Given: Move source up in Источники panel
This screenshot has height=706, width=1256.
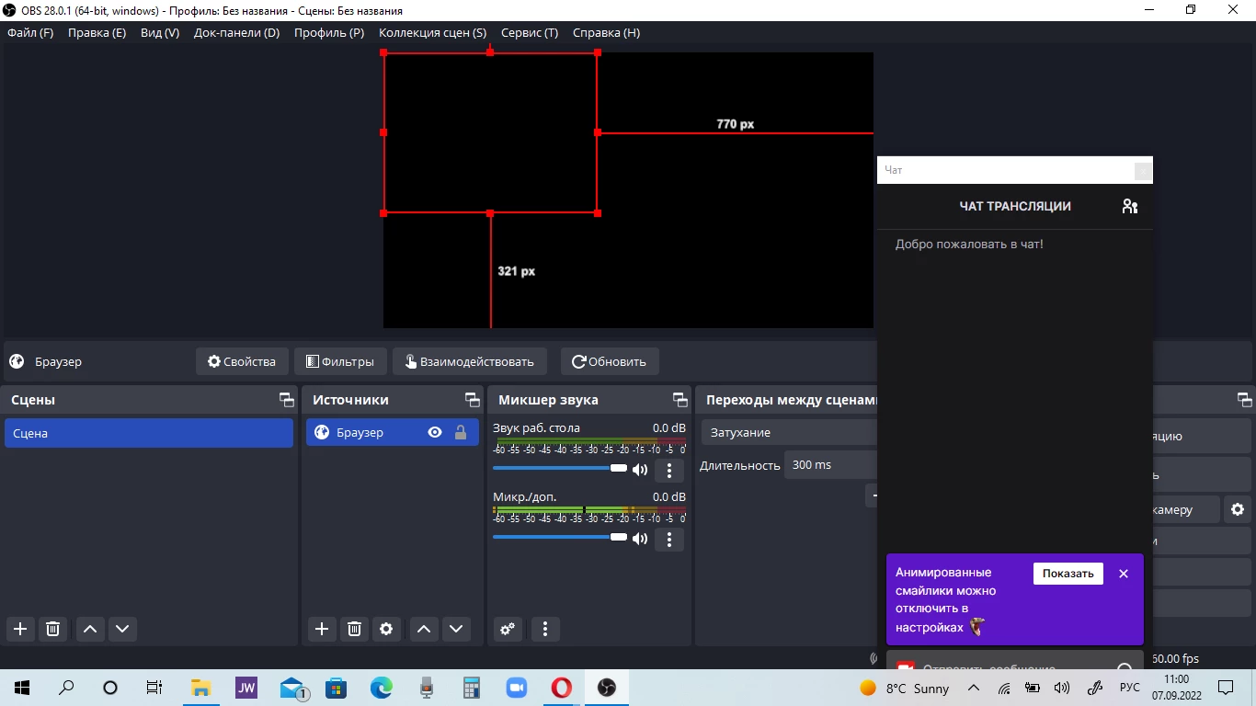Looking at the screenshot, I should (x=423, y=629).
